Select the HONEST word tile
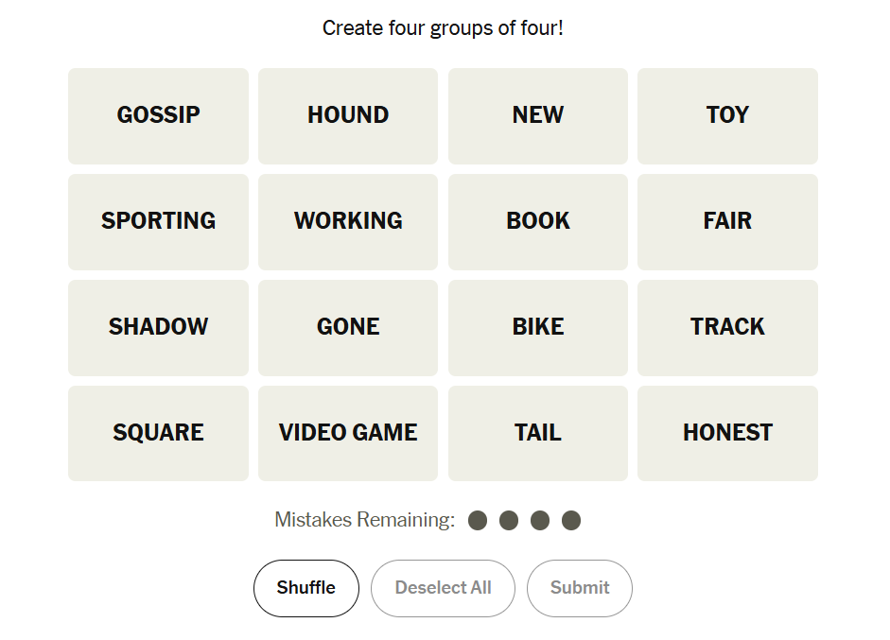 pyautogui.click(x=727, y=433)
